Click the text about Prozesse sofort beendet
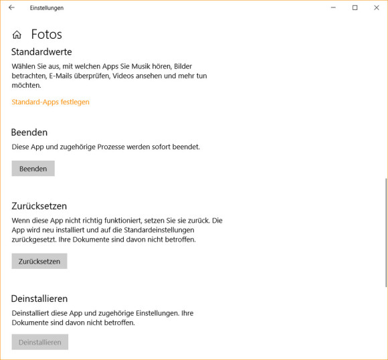 (106, 147)
